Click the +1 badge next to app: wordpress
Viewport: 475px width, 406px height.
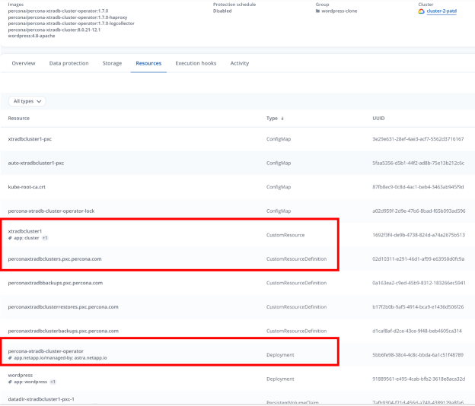pyautogui.click(x=51, y=382)
